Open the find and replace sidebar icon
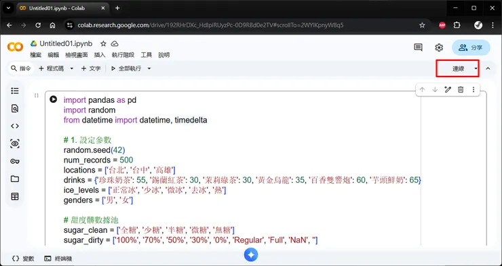Image resolution: width=502 pixels, height=266 pixels. pos(15,108)
